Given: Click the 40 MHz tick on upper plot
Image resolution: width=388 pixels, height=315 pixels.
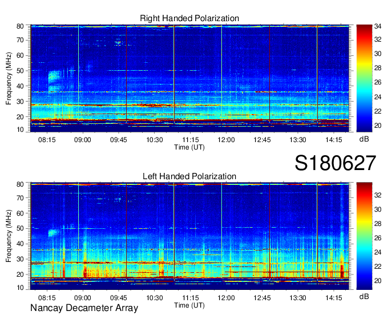Looking at the screenshot, I should point(20,86).
